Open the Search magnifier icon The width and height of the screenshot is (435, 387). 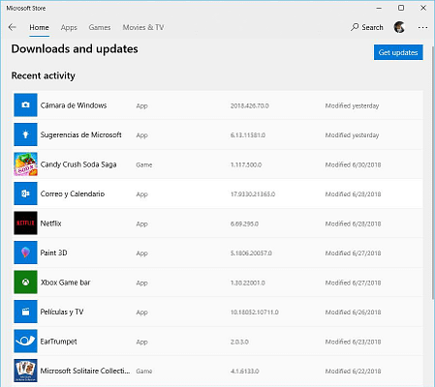355,27
